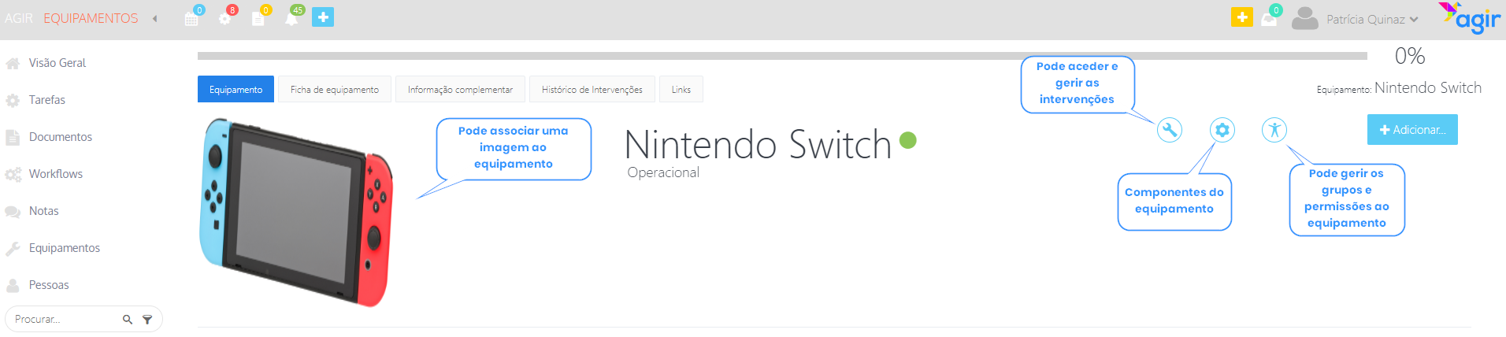The width and height of the screenshot is (1506, 337).
Task: Open Tarefas in the sidebar
Action: click(x=47, y=100)
